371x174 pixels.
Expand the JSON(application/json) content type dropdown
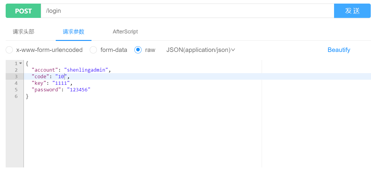tap(201, 50)
